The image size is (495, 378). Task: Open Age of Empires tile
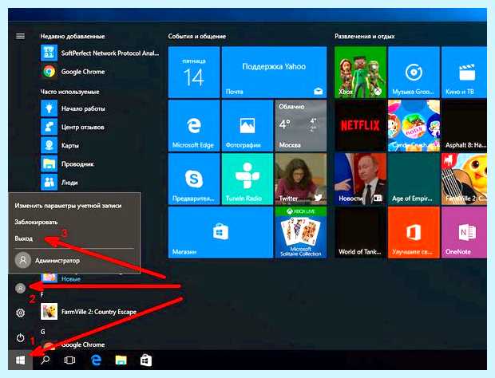coord(414,179)
